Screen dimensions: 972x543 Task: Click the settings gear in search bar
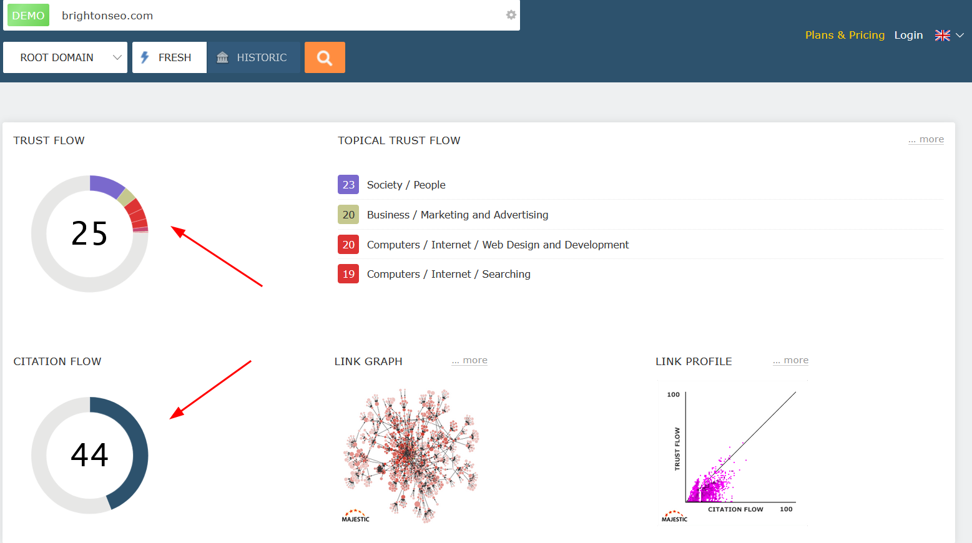pyautogui.click(x=511, y=15)
